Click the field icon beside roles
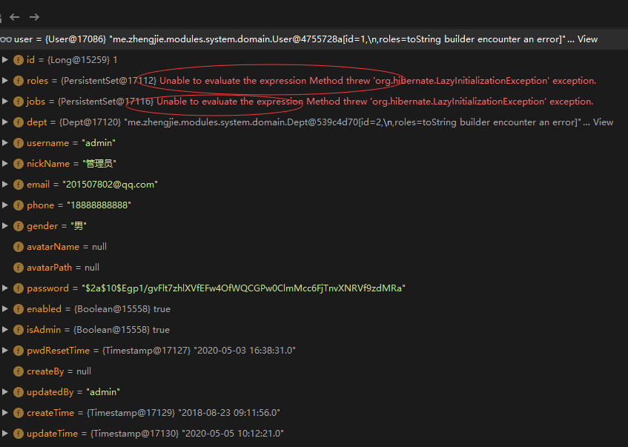628x447 pixels. coord(19,81)
